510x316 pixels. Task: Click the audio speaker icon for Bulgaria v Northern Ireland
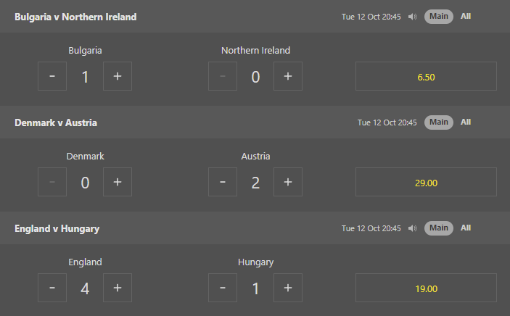412,17
